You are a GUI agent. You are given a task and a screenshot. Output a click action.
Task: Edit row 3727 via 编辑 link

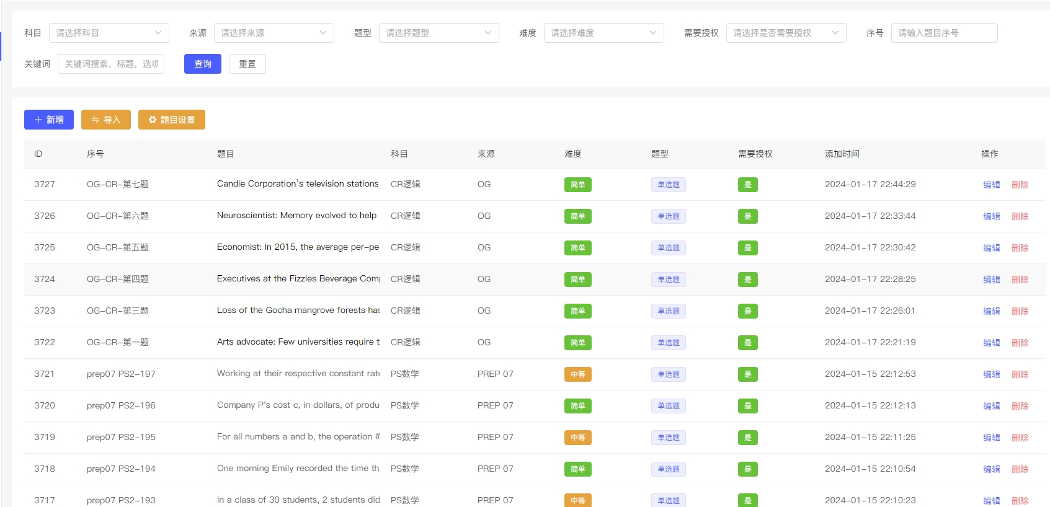click(x=991, y=185)
